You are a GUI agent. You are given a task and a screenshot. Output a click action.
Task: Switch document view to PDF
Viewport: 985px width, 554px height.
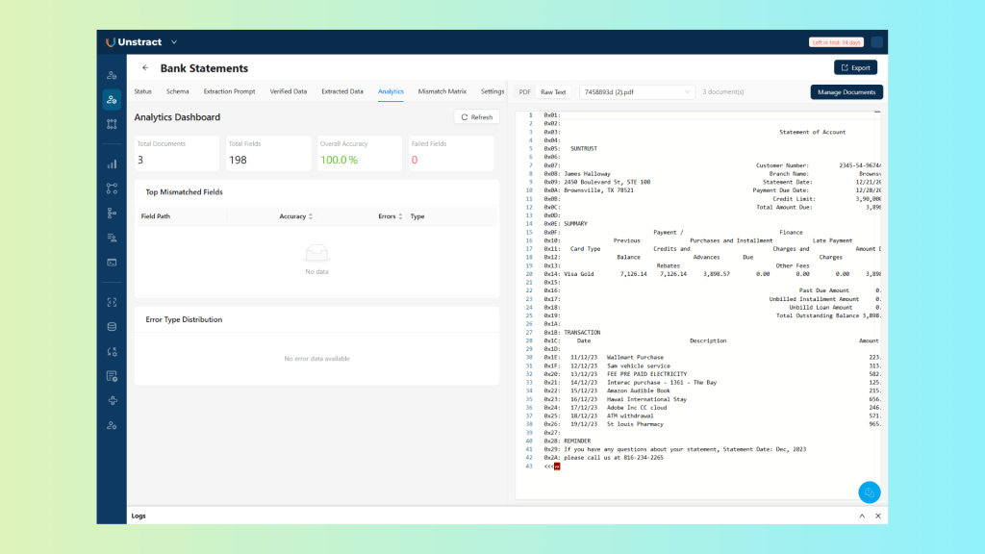524,92
